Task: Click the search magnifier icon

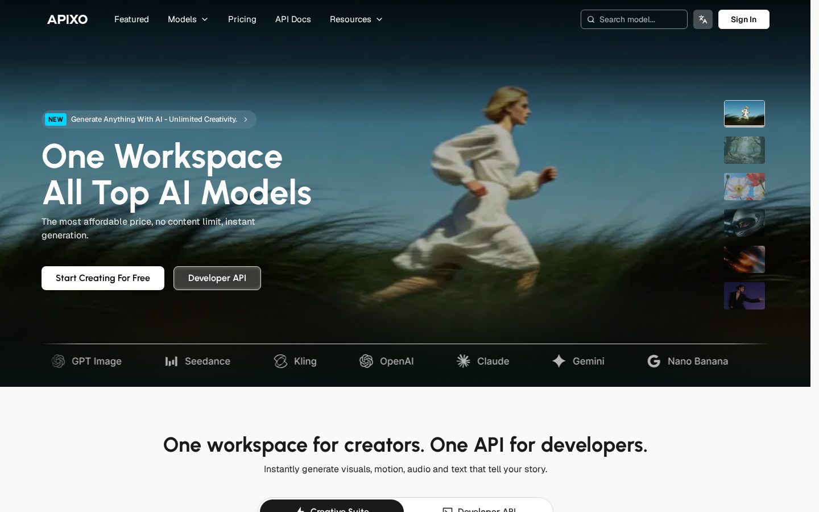Action: click(x=591, y=19)
